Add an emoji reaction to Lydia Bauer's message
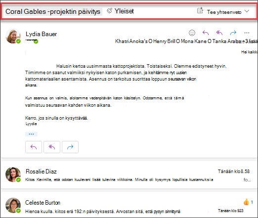258x218 pixels. tap(192, 33)
